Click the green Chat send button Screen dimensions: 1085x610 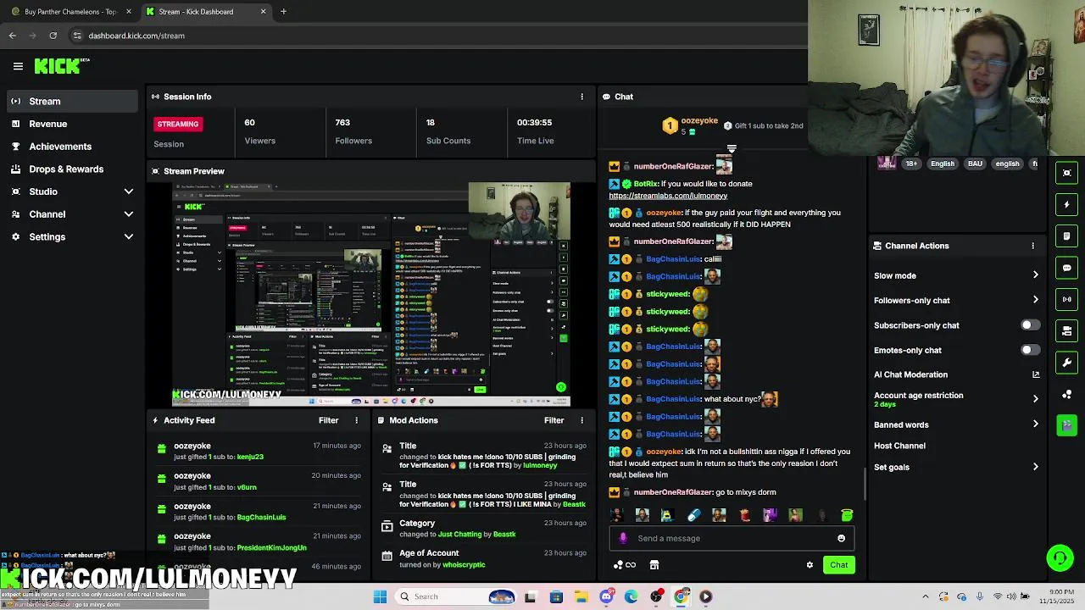pyautogui.click(x=838, y=565)
